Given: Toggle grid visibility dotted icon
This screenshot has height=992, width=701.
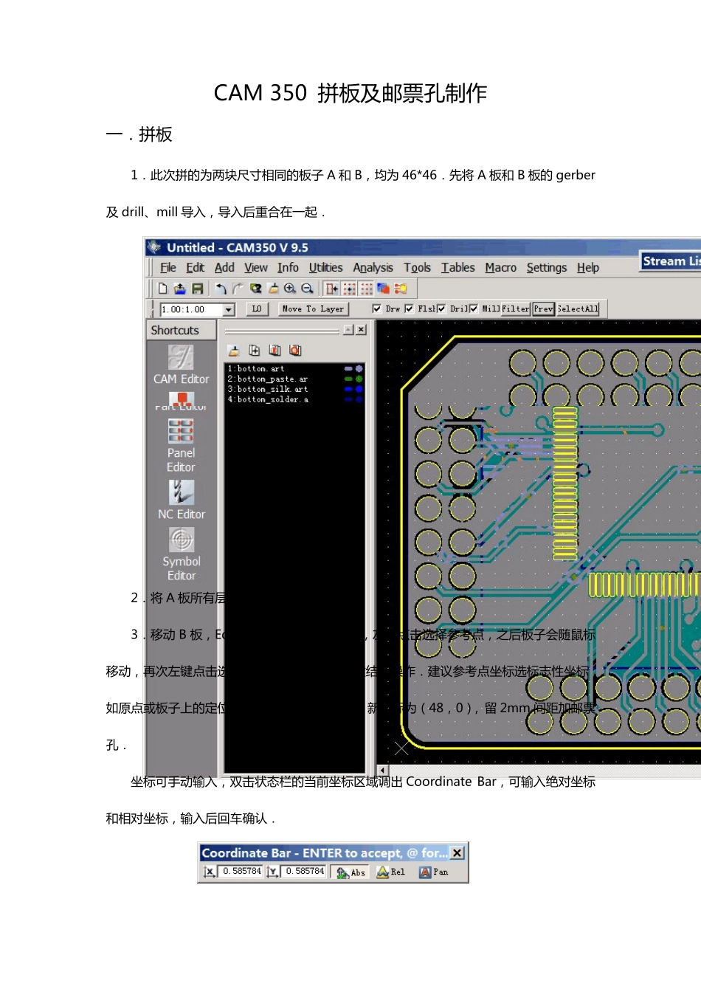Looking at the screenshot, I should (x=367, y=289).
